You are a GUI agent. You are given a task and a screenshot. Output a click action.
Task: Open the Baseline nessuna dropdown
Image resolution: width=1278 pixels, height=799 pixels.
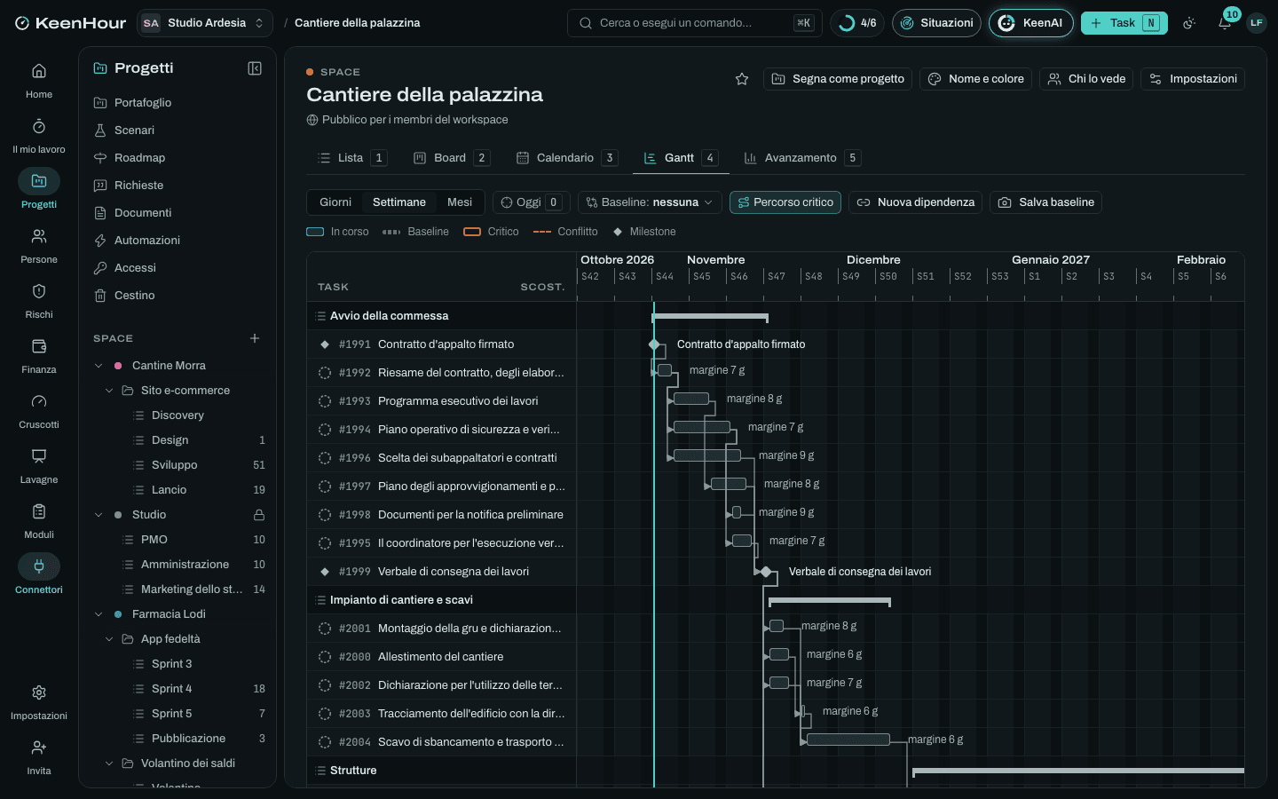[650, 202]
